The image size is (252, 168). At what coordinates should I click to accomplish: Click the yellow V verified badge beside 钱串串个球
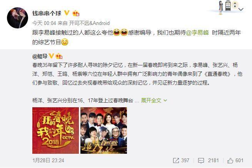point(67,13)
